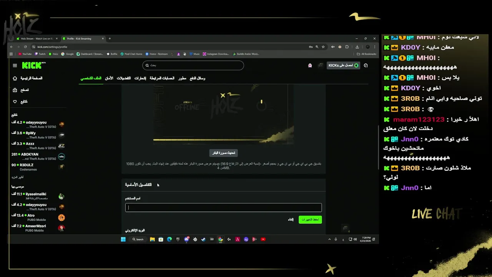Image resolution: width=492 pixels, height=277 pixels.
Task: Click the Windows taskbar Search box
Action: (138, 239)
